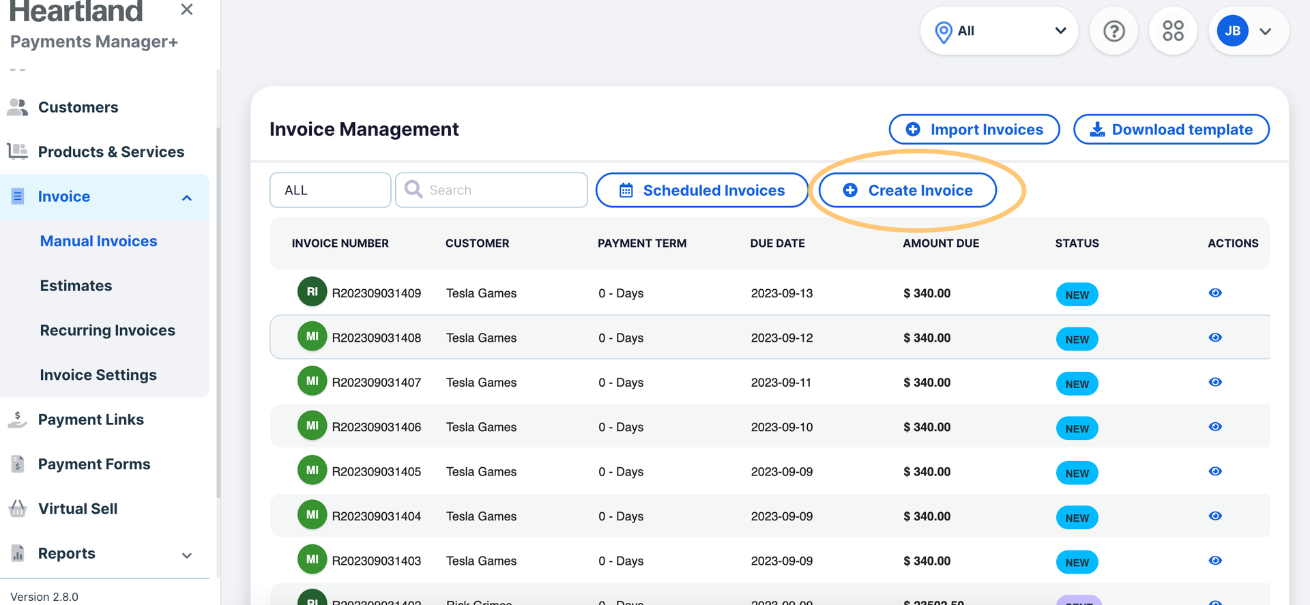Click the Virtual Sell basket icon

pyautogui.click(x=18, y=509)
